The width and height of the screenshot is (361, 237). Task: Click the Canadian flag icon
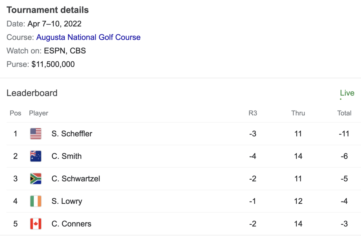(36, 224)
